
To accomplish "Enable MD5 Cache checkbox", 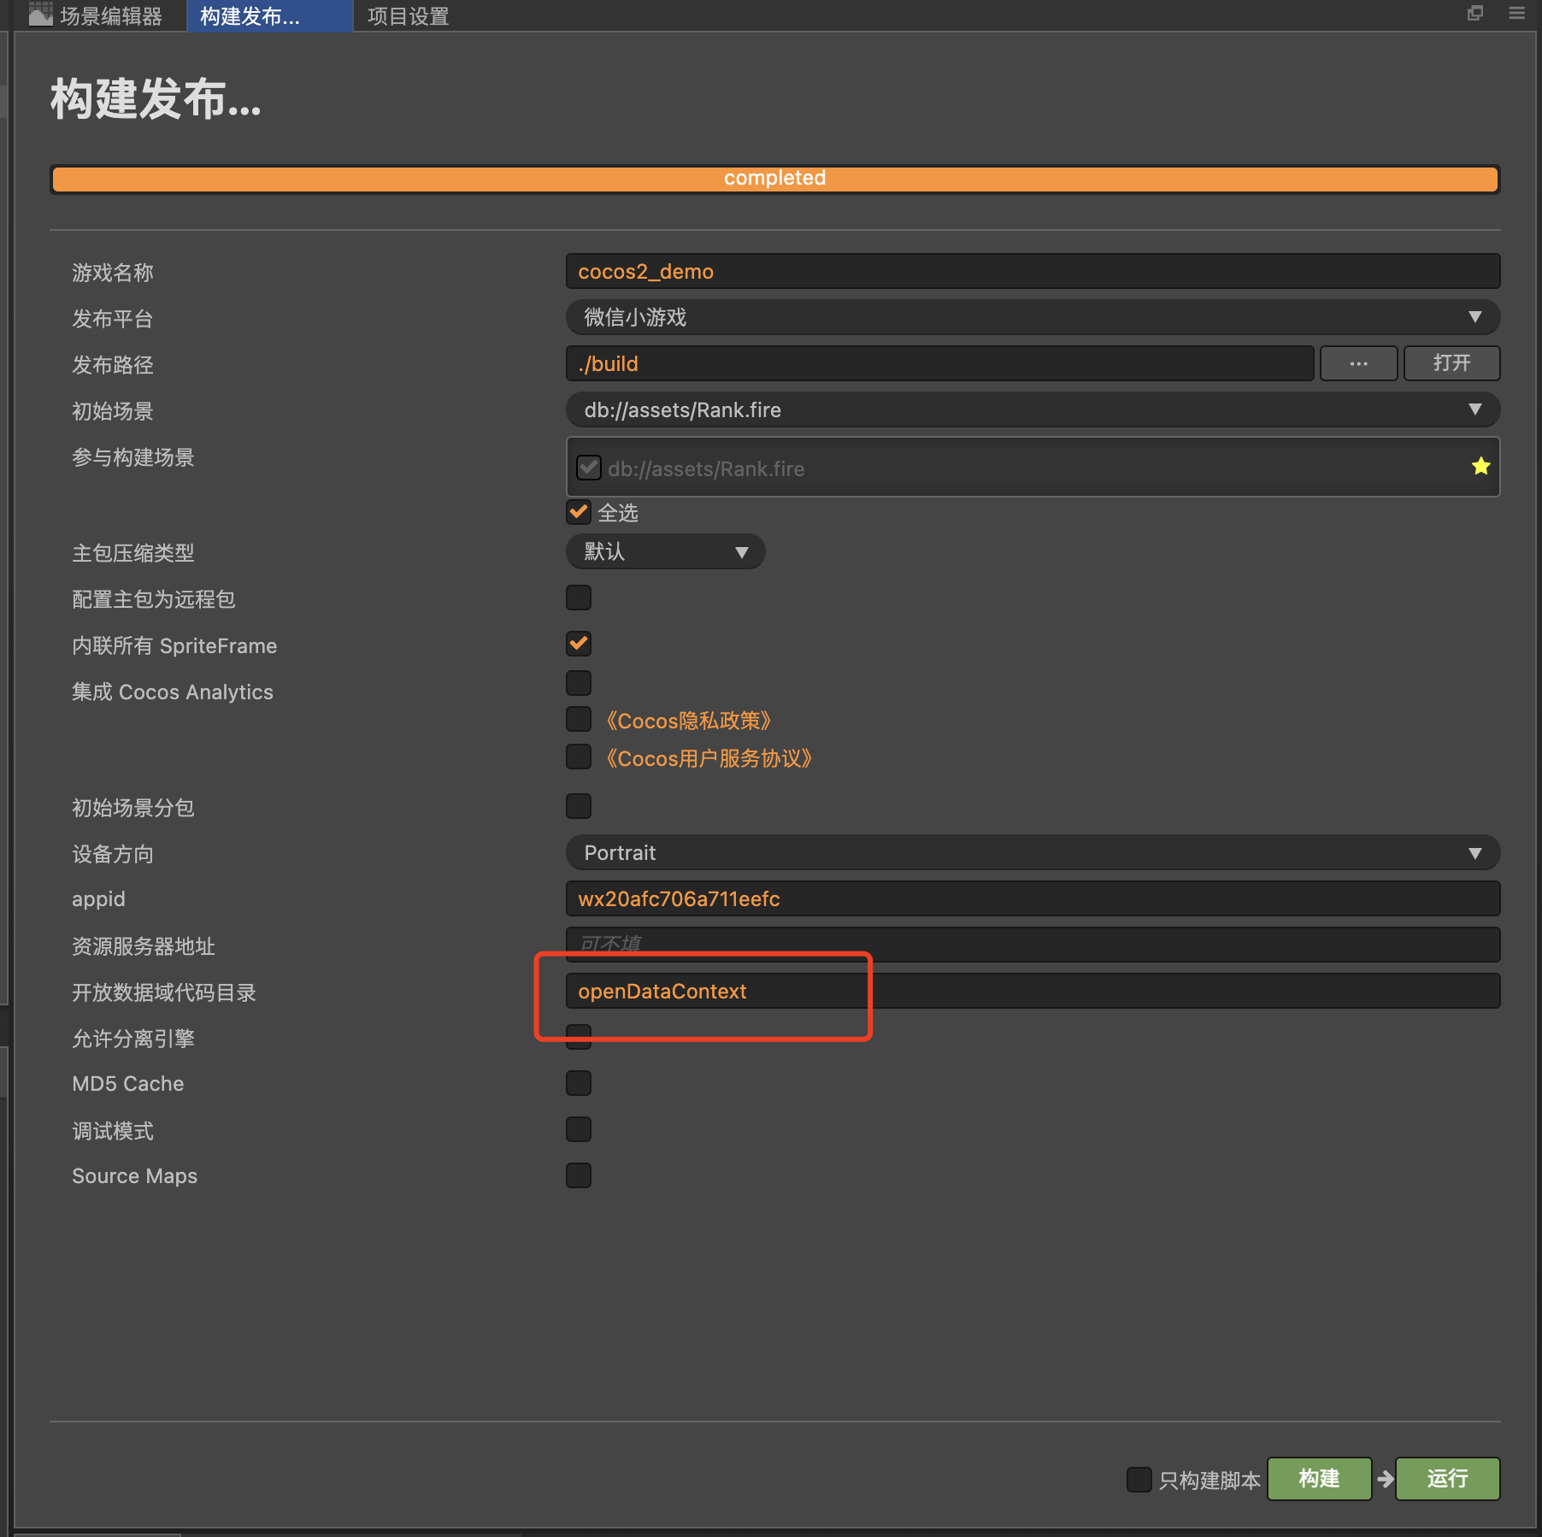I will click(x=579, y=1083).
